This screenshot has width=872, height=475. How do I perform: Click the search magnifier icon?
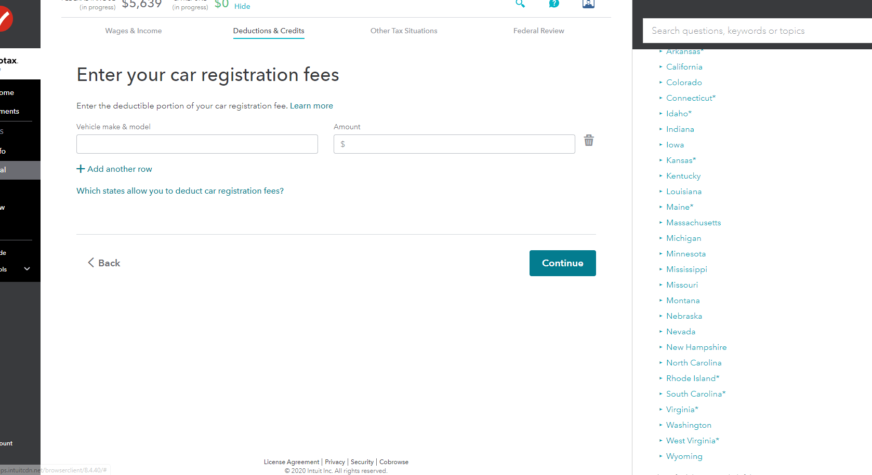tap(520, 4)
